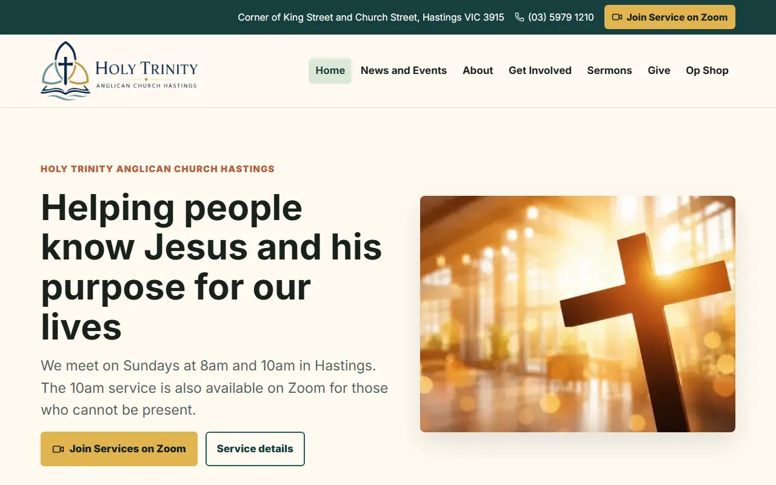Click the Holy Trinity church logo
The height and width of the screenshot is (485, 776).
pyautogui.click(x=119, y=71)
